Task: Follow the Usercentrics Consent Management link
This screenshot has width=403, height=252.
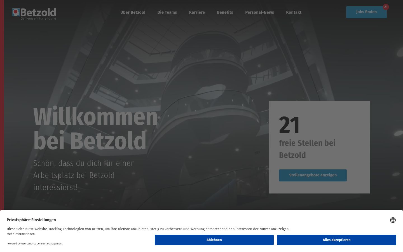Action: coord(42,244)
